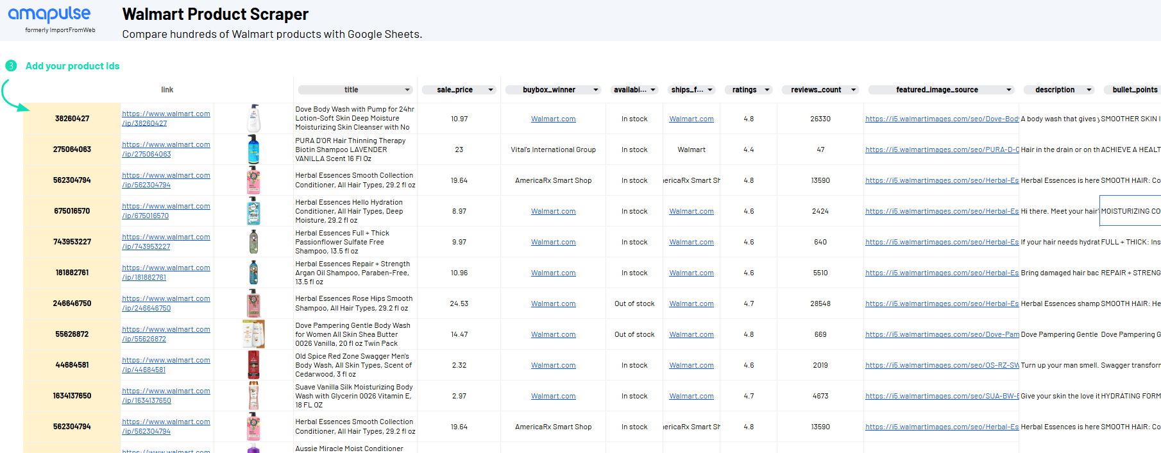Open the buybox_winner column filter dropdown

[596, 90]
